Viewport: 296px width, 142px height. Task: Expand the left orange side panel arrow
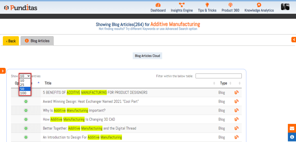(3, 71)
